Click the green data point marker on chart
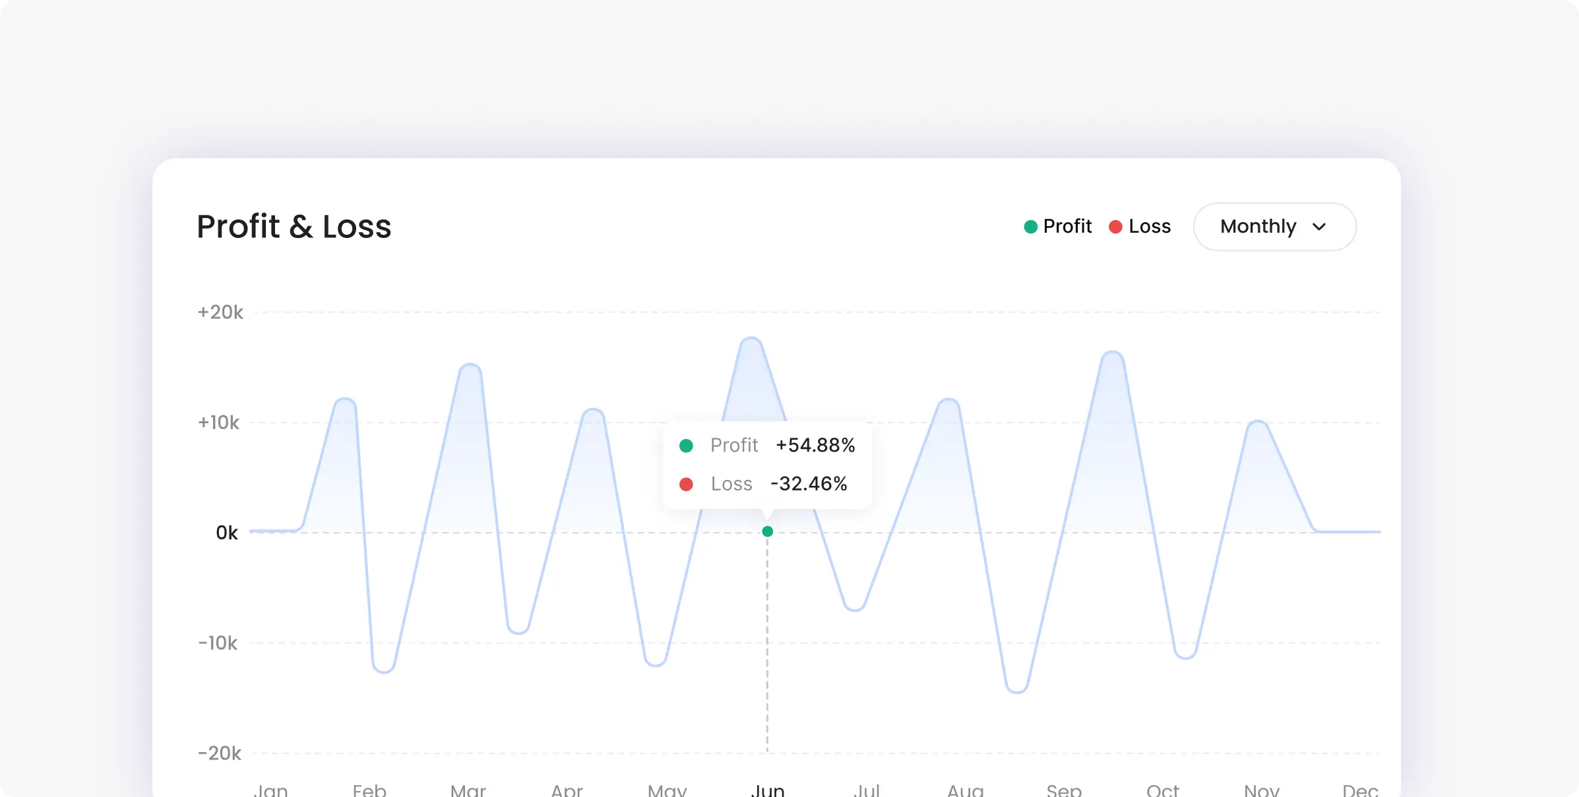Screen dimensions: 1579x797 (767, 531)
